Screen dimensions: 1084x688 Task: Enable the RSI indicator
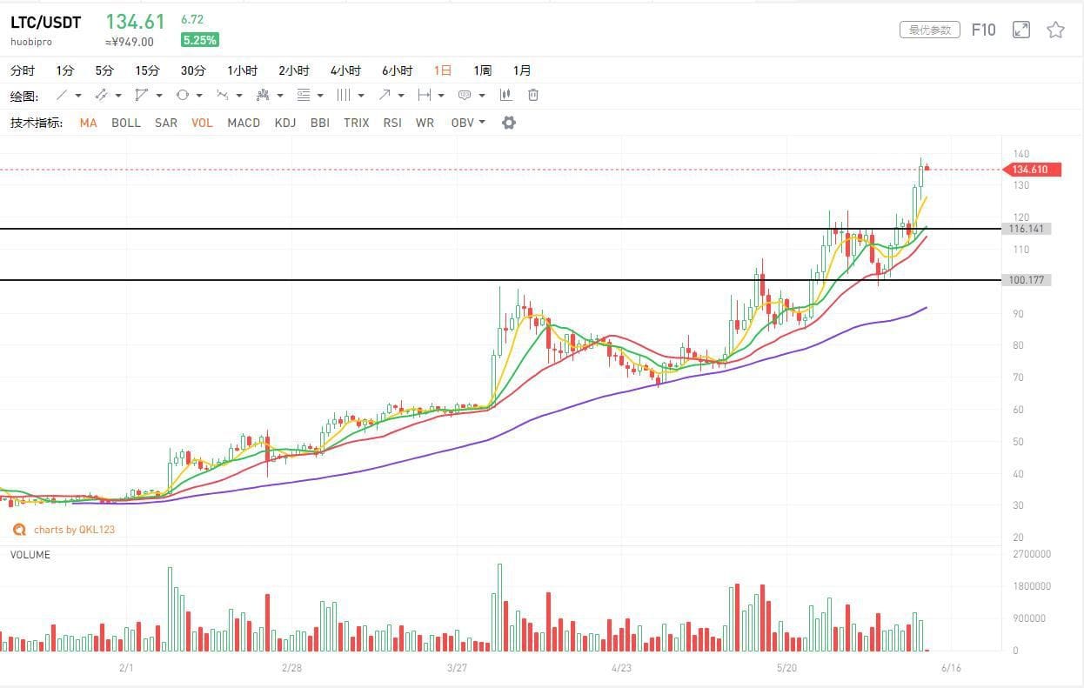391,123
